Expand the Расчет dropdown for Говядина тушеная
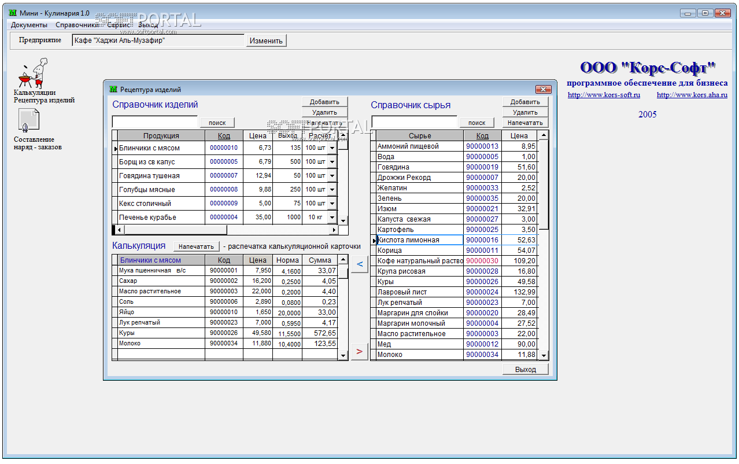The height and width of the screenshot is (464, 739). coord(332,176)
